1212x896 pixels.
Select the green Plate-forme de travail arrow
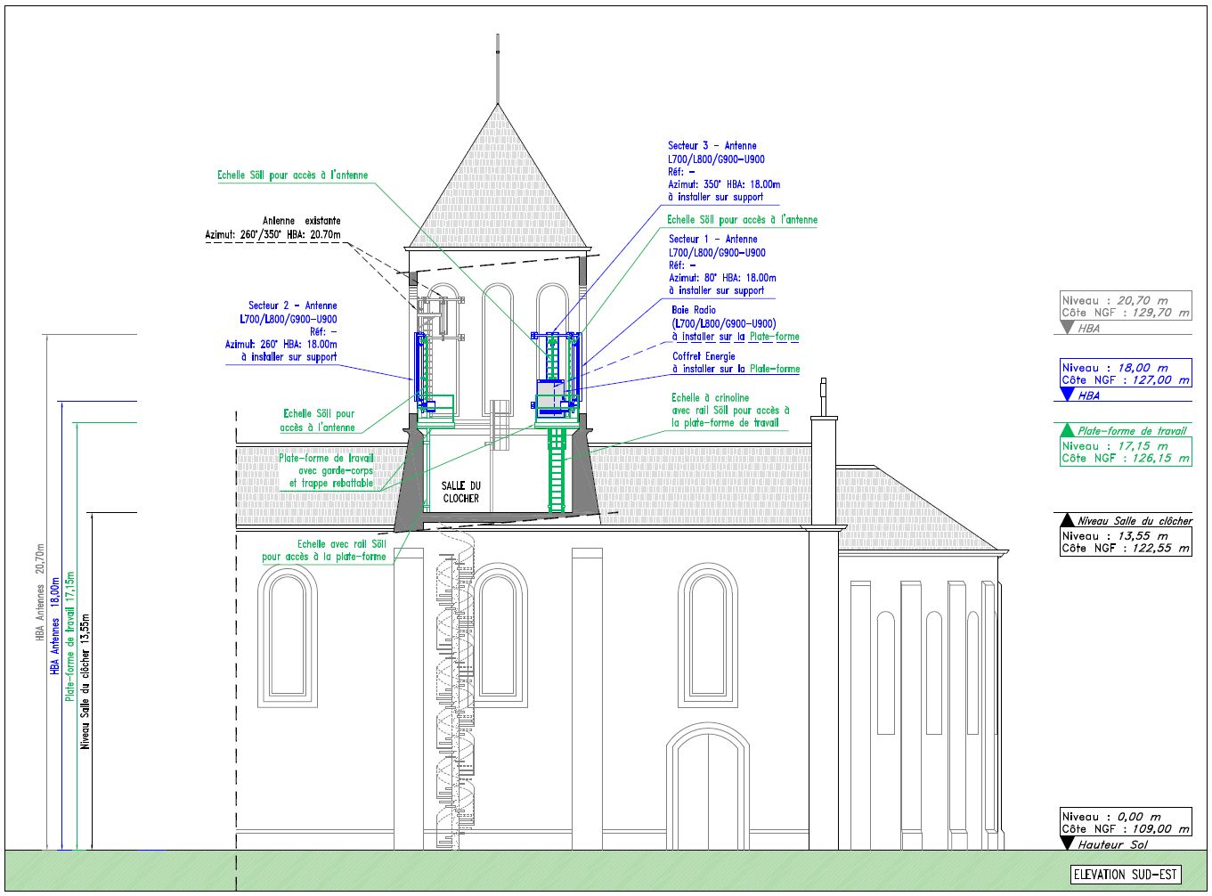tap(1066, 429)
